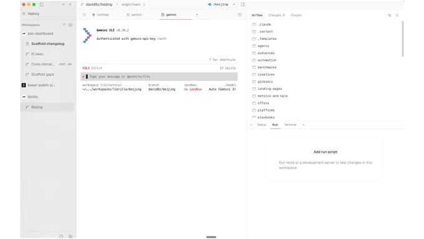Add a new bottom panel tab
424x239 pixels.
(304, 125)
